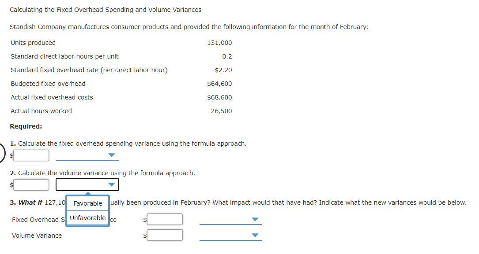Open the Fixed Overhead Spending variance dropdown in requirement 3
This screenshot has width=479, height=254.
[x=254, y=219]
